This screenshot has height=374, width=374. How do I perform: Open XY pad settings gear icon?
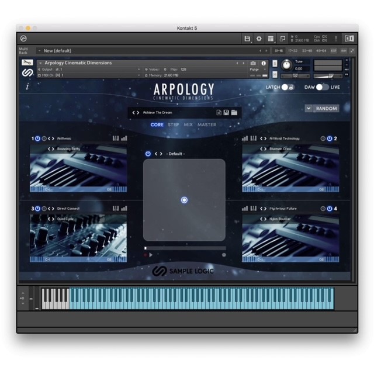tap(224, 255)
